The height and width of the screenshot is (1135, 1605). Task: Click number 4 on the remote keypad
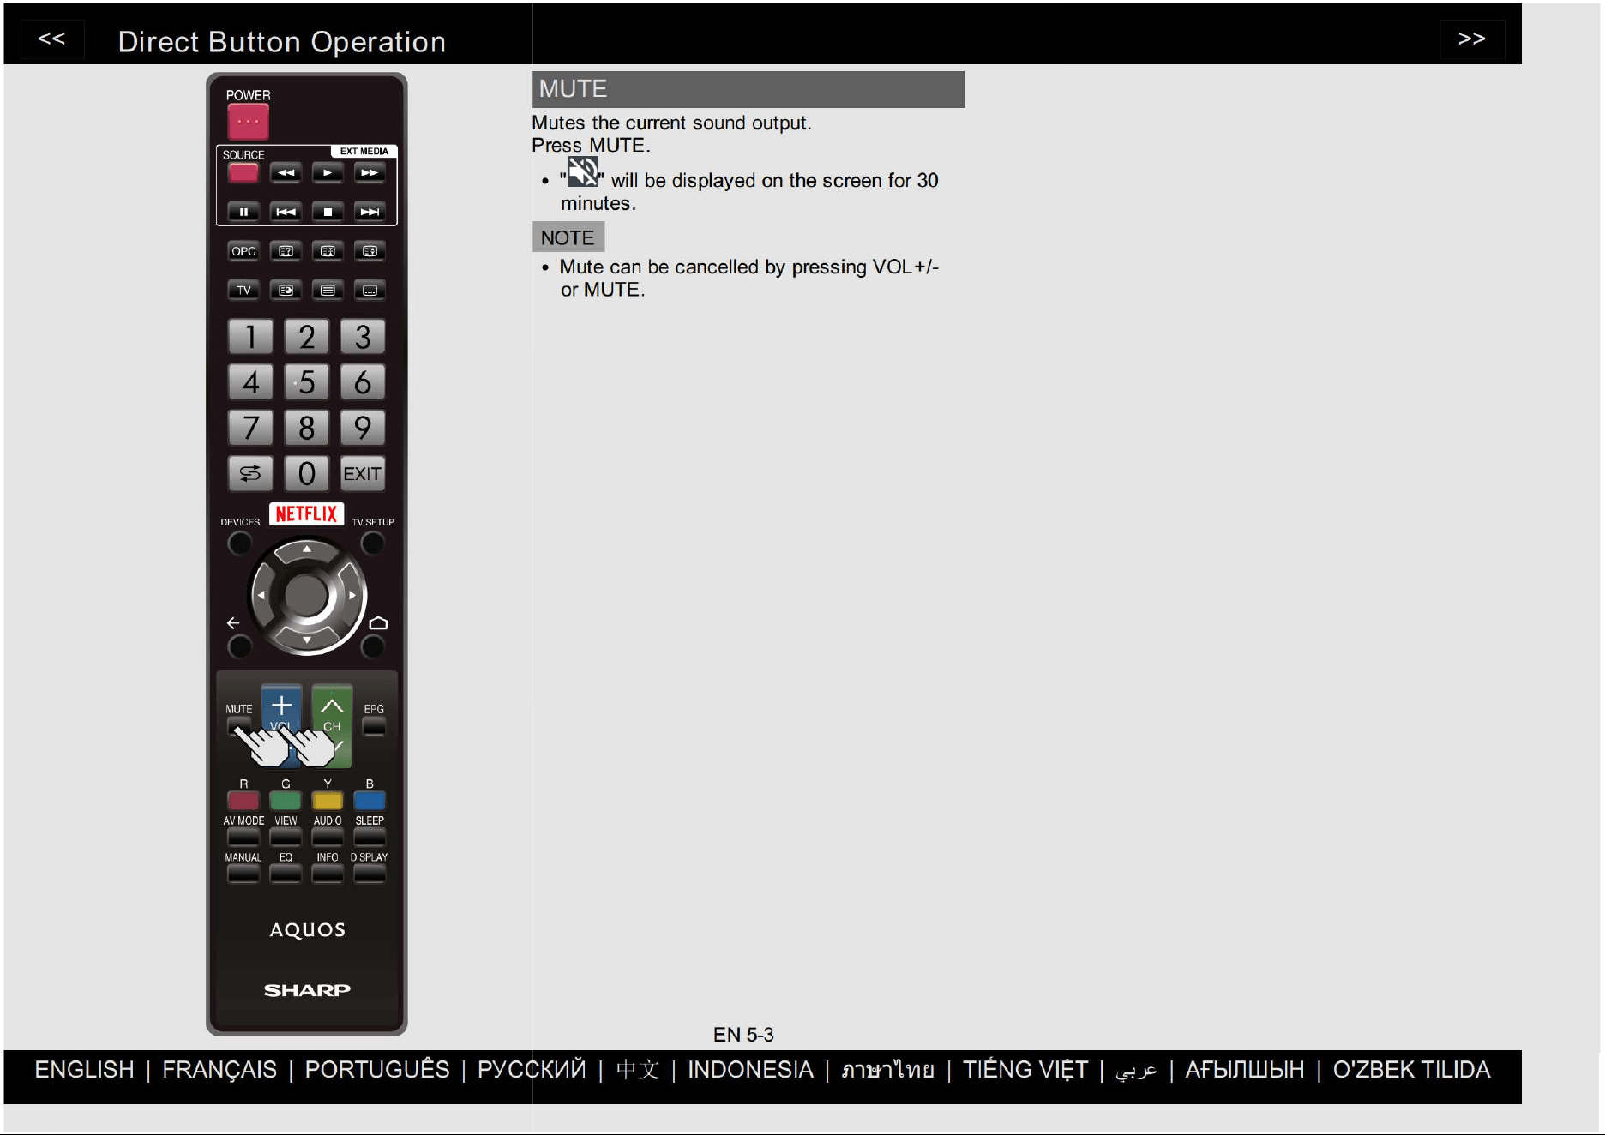pyautogui.click(x=250, y=382)
